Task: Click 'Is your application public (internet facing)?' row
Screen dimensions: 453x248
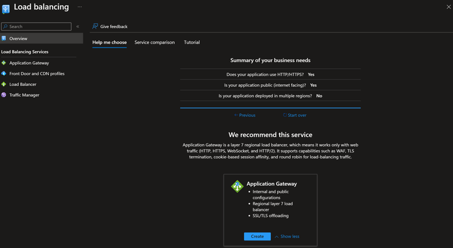Action: (270, 85)
